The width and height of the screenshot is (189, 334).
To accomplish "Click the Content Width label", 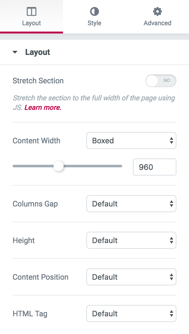I will click(36, 141).
